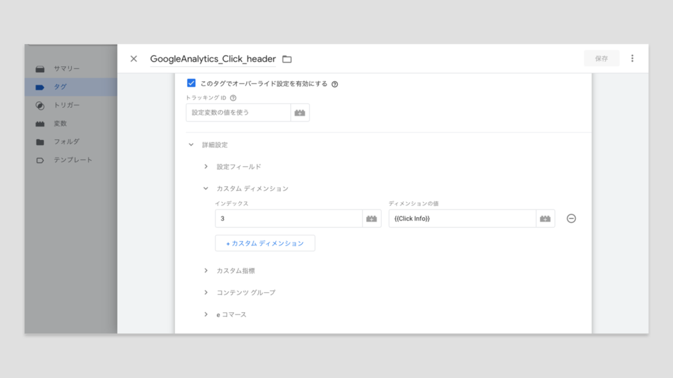Image resolution: width=673 pixels, height=378 pixels.
Task: Expand the コンテンツ グループ section
Action: (206, 292)
